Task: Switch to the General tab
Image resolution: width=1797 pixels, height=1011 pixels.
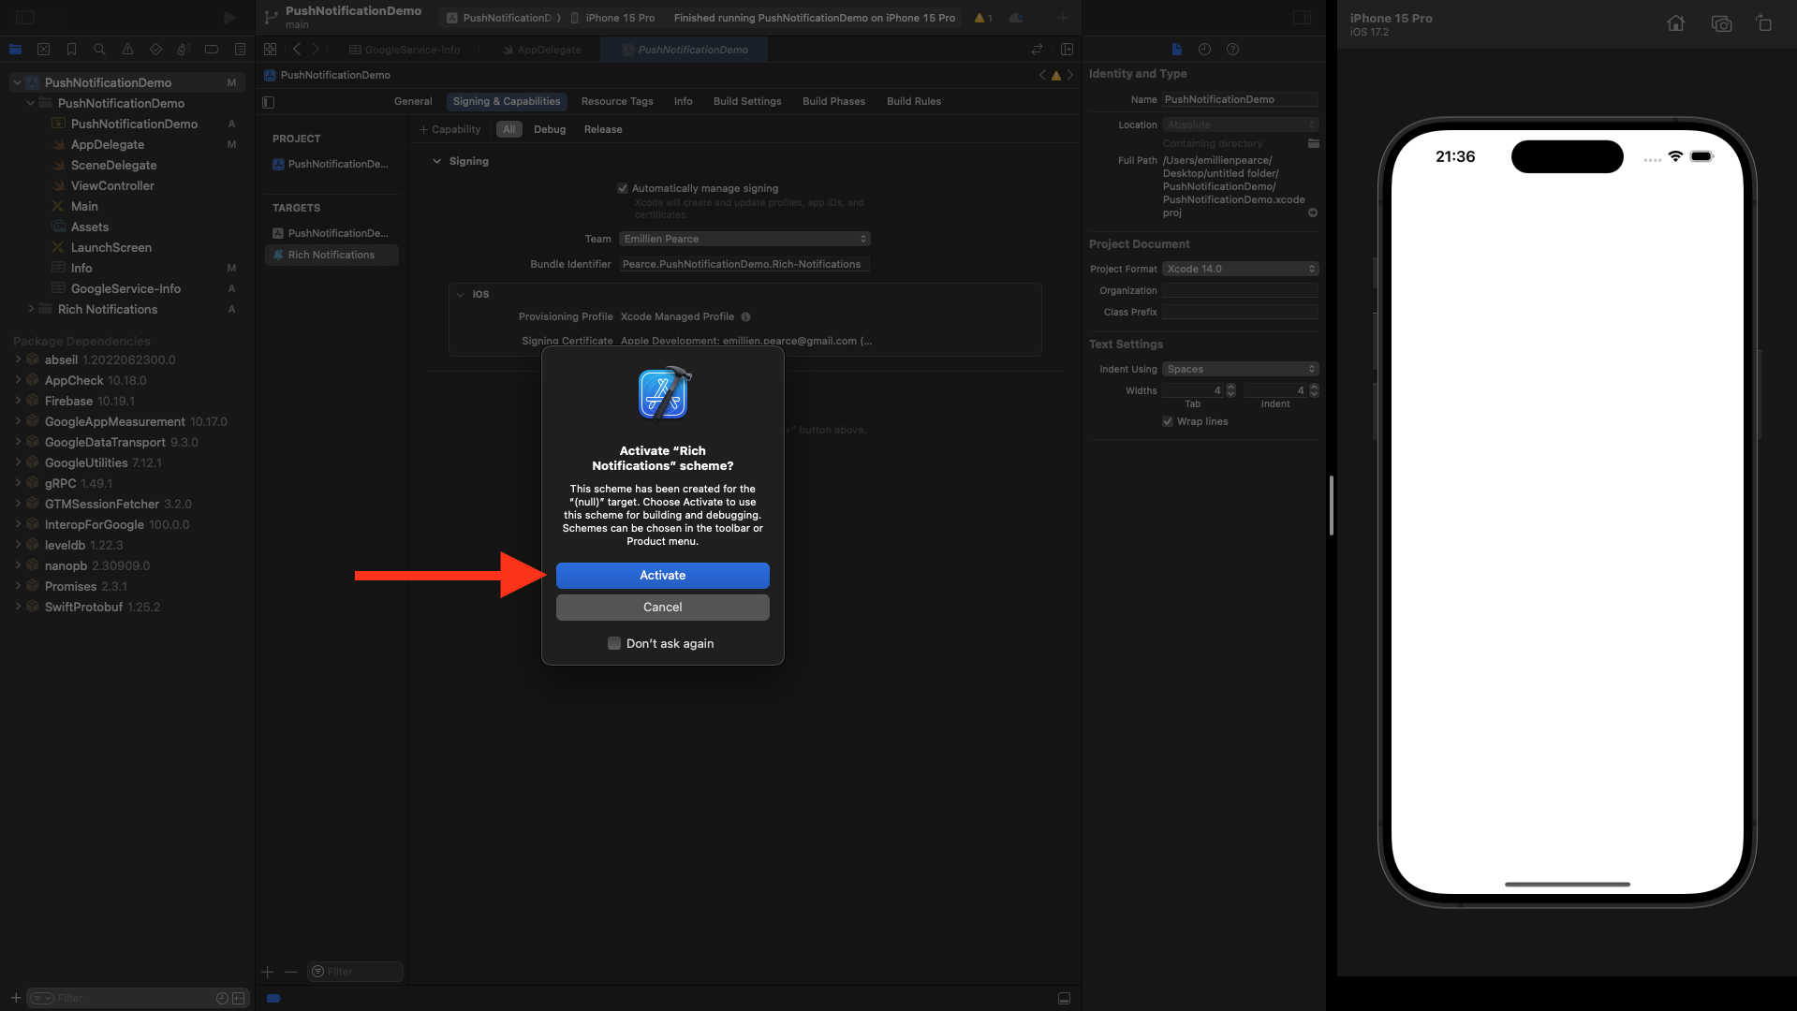Action: (x=413, y=101)
